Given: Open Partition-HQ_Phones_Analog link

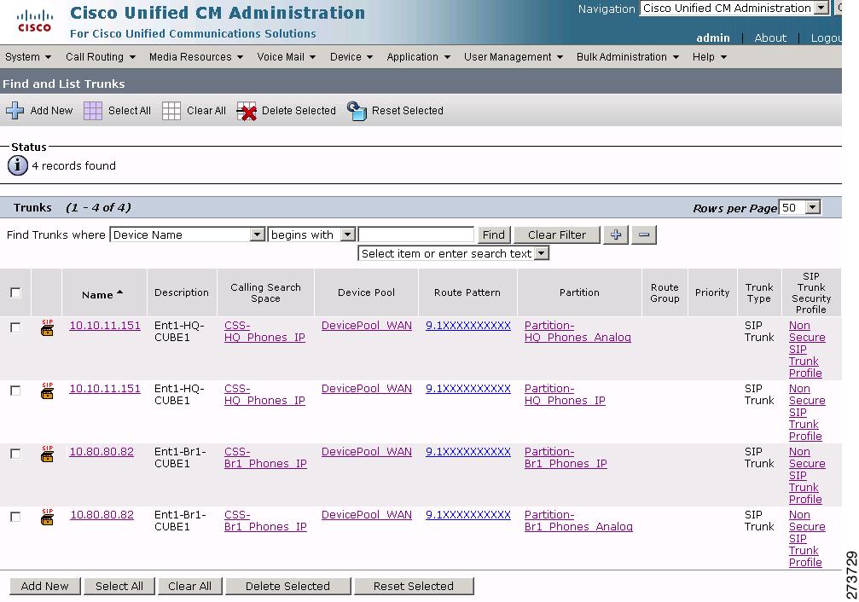Looking at the screenshot, I should [x=578, y=332].
